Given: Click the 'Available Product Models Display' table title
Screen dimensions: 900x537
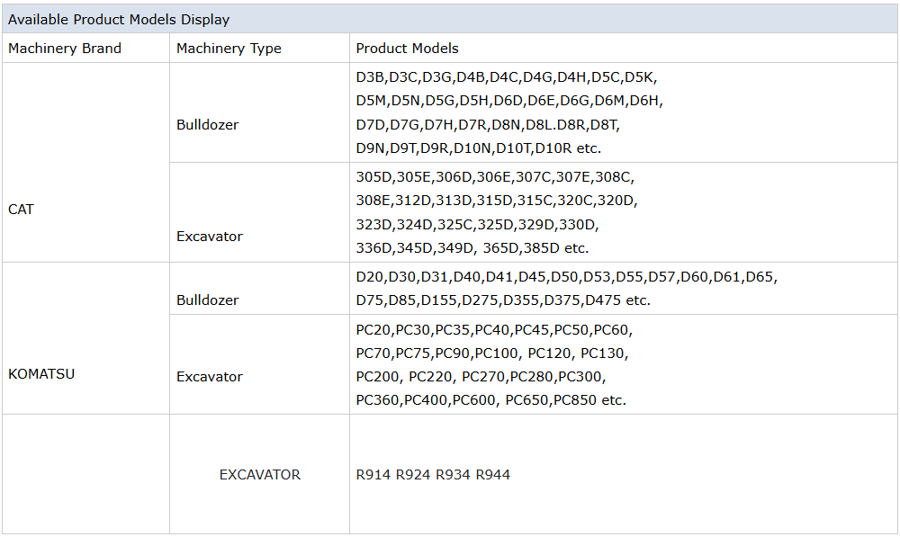Looking at the screenshot, I should pos(119,19).
